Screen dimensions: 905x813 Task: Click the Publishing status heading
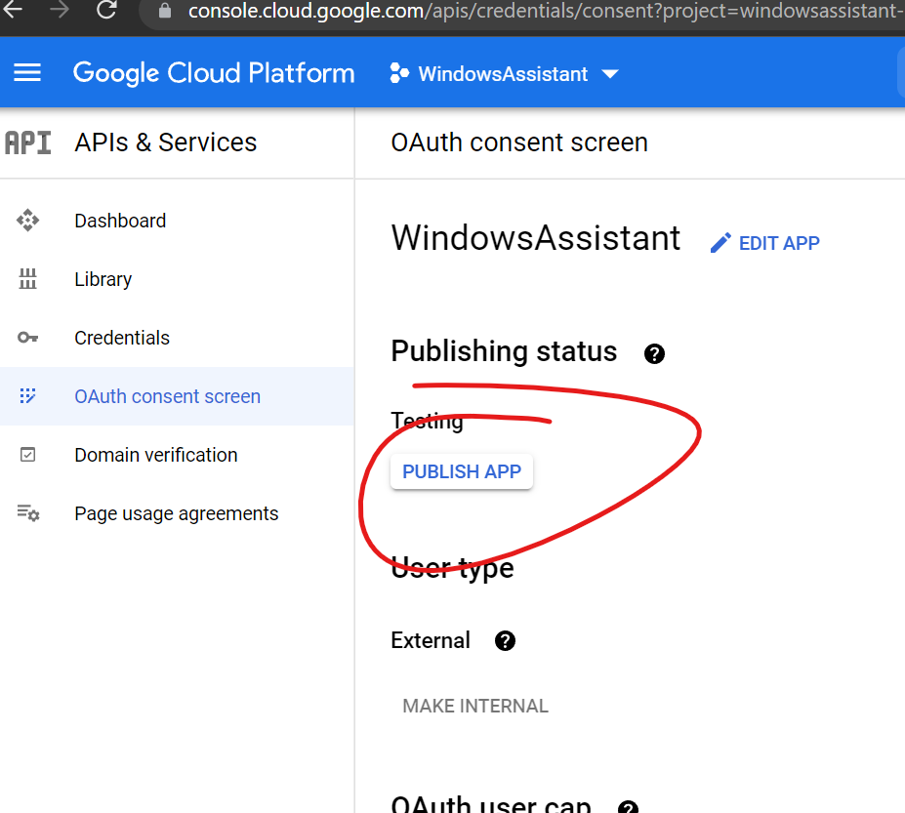click(x=504, y=351)
